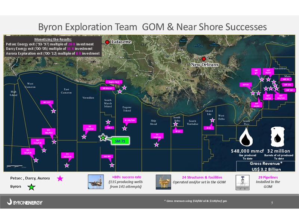Click the star below MP 90/91 callout

[268, 79]
